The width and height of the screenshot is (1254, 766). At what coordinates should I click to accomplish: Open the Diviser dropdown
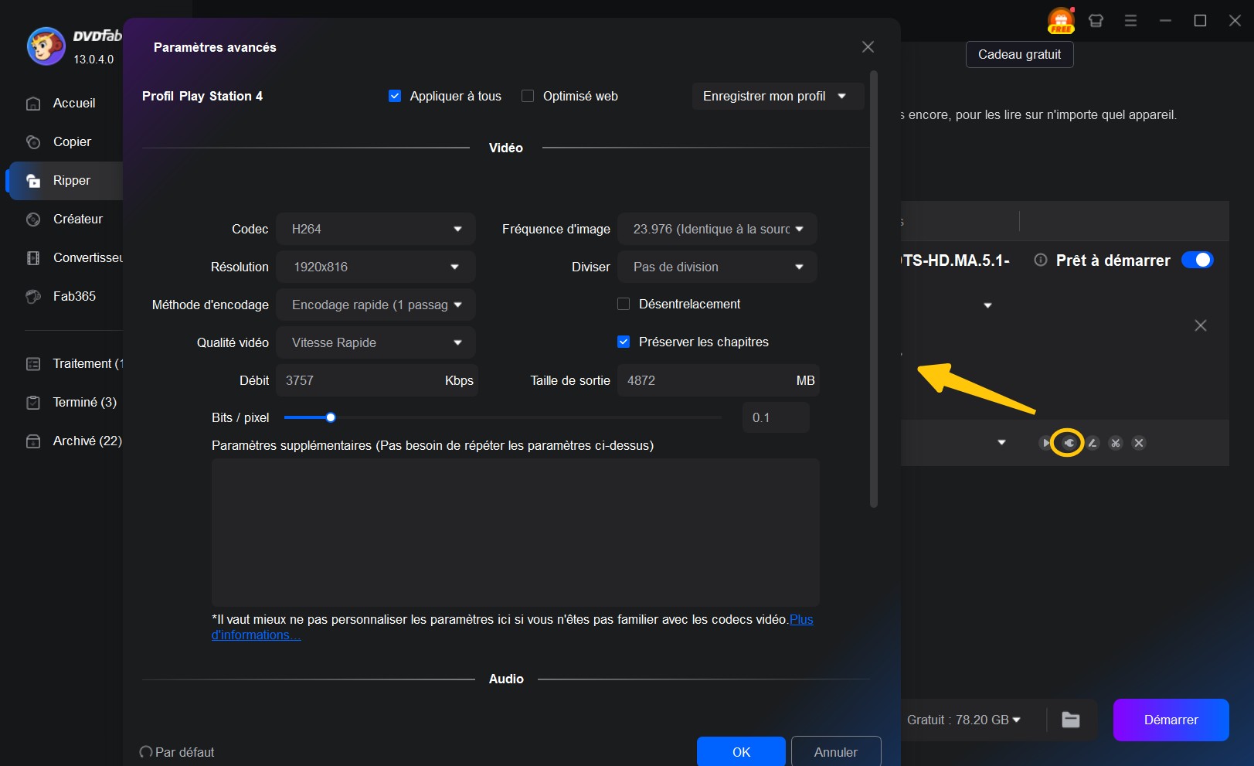pos(717,267)
